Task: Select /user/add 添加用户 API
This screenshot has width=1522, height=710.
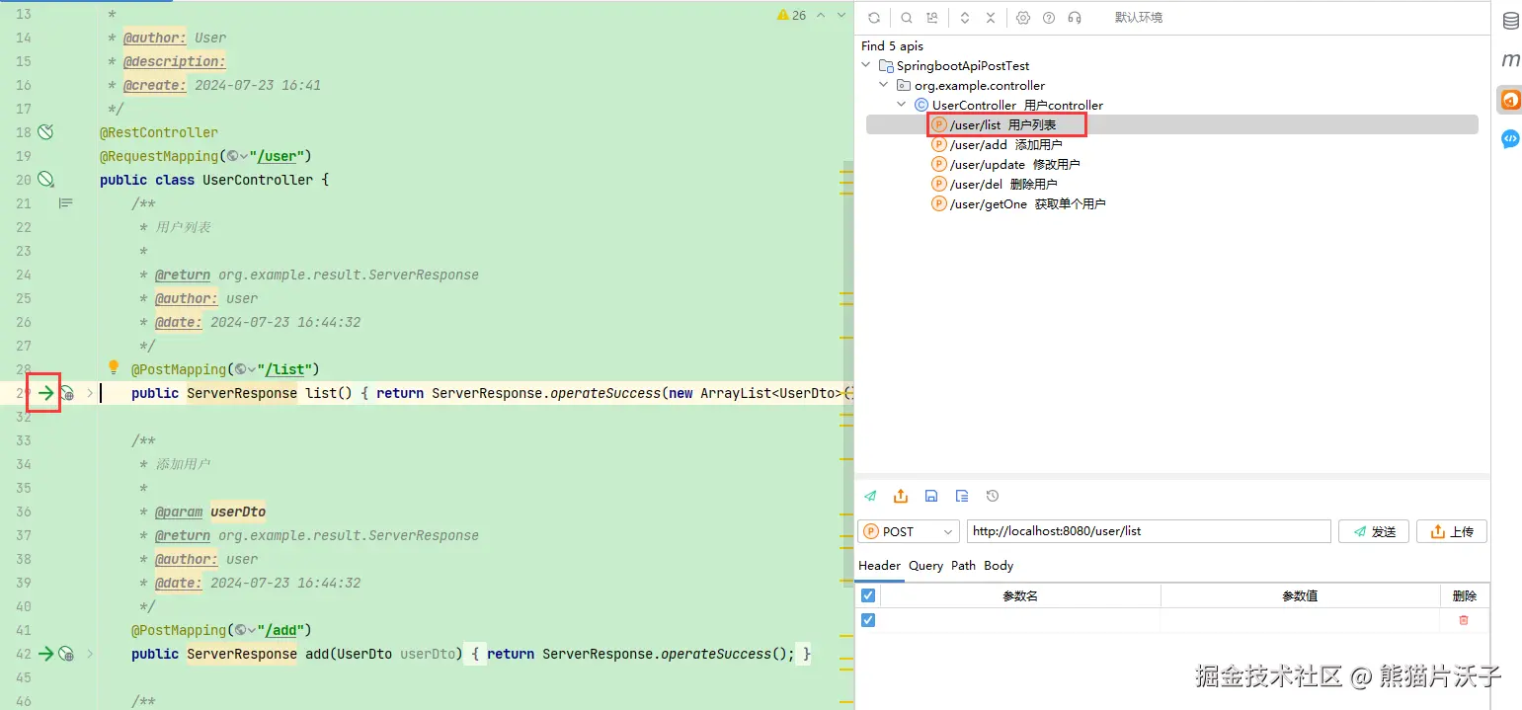Action: point(998,144)
